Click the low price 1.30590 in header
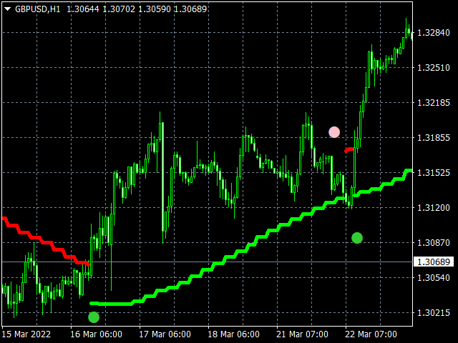458x343 pixels. (x=155, y=9)
